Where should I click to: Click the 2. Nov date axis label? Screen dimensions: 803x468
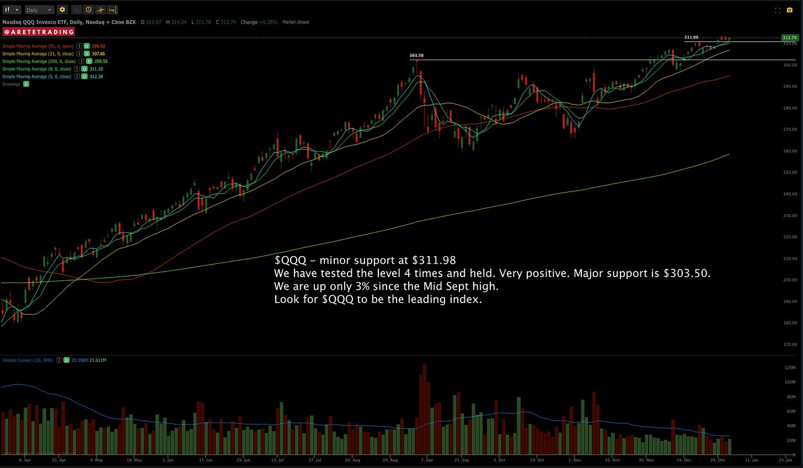coord(575,460)
